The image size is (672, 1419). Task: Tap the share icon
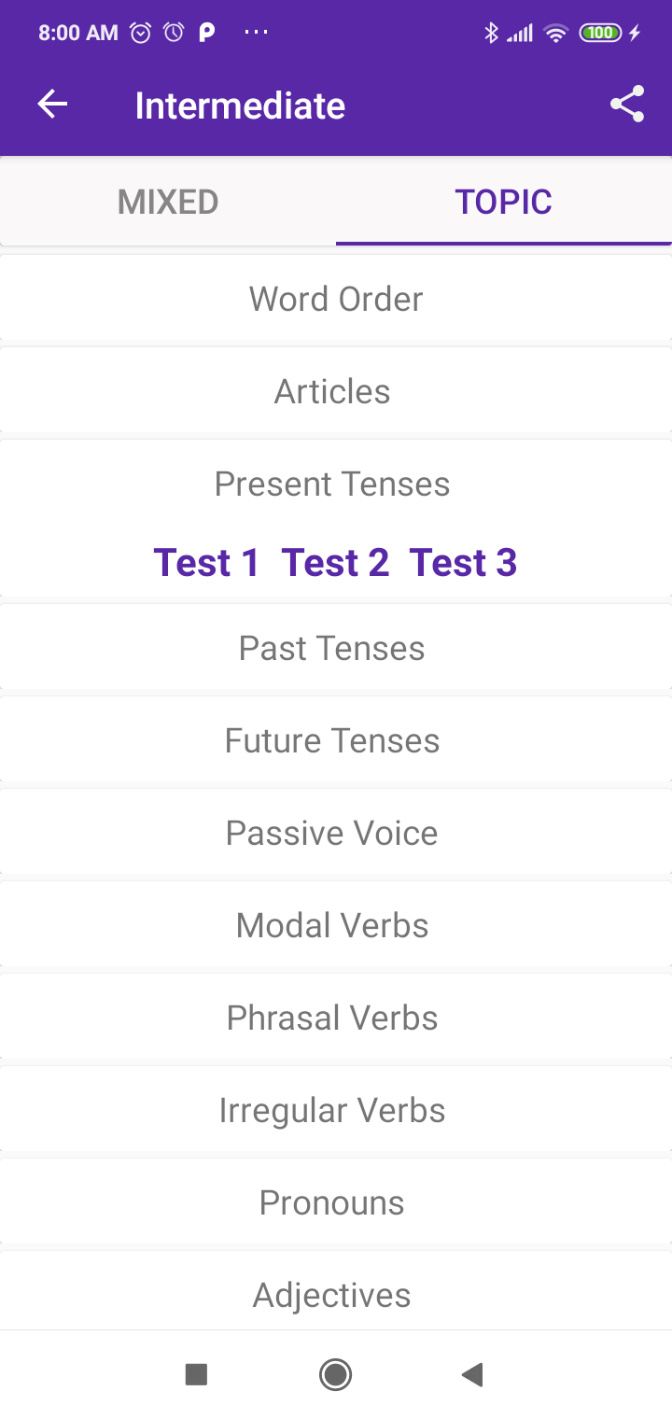627,105
